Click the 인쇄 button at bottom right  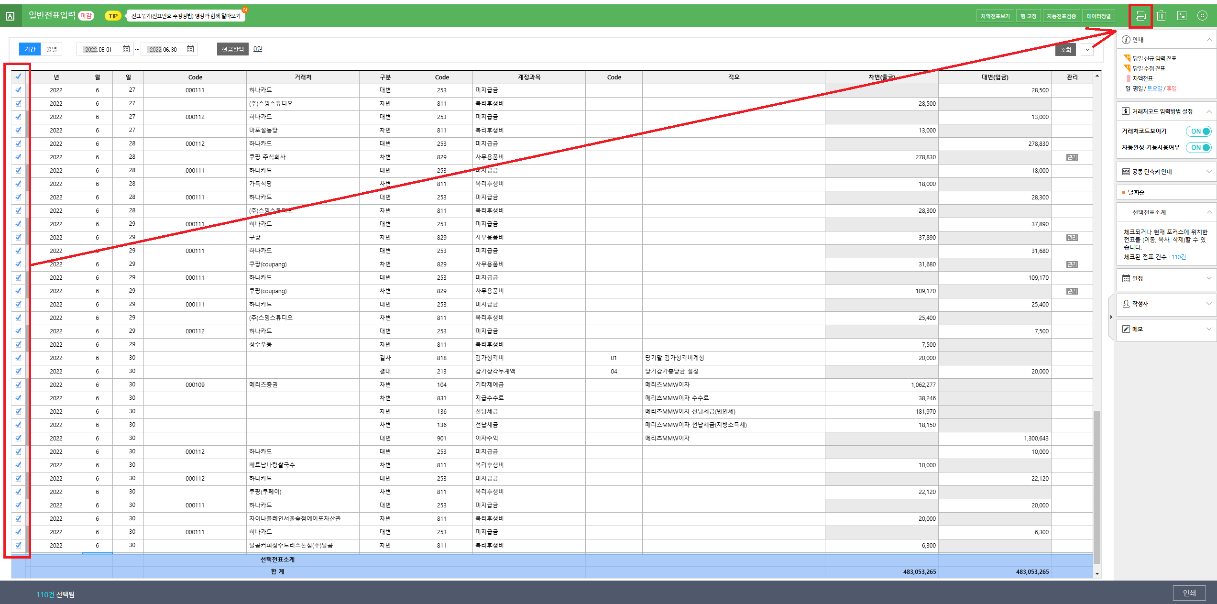click(1189, 593)
